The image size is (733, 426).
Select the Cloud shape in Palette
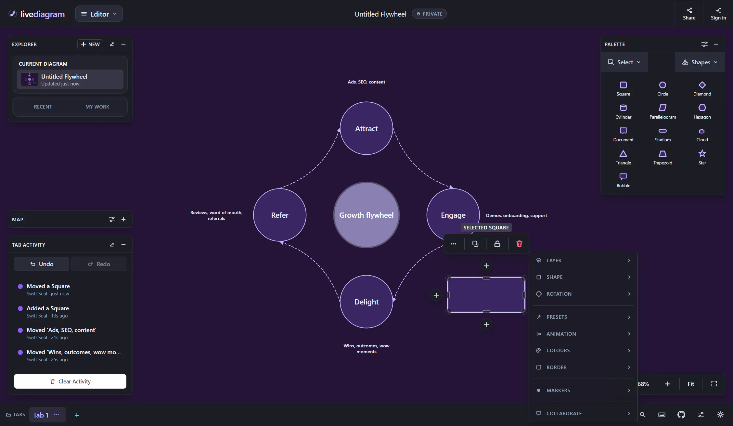(702, 134)
